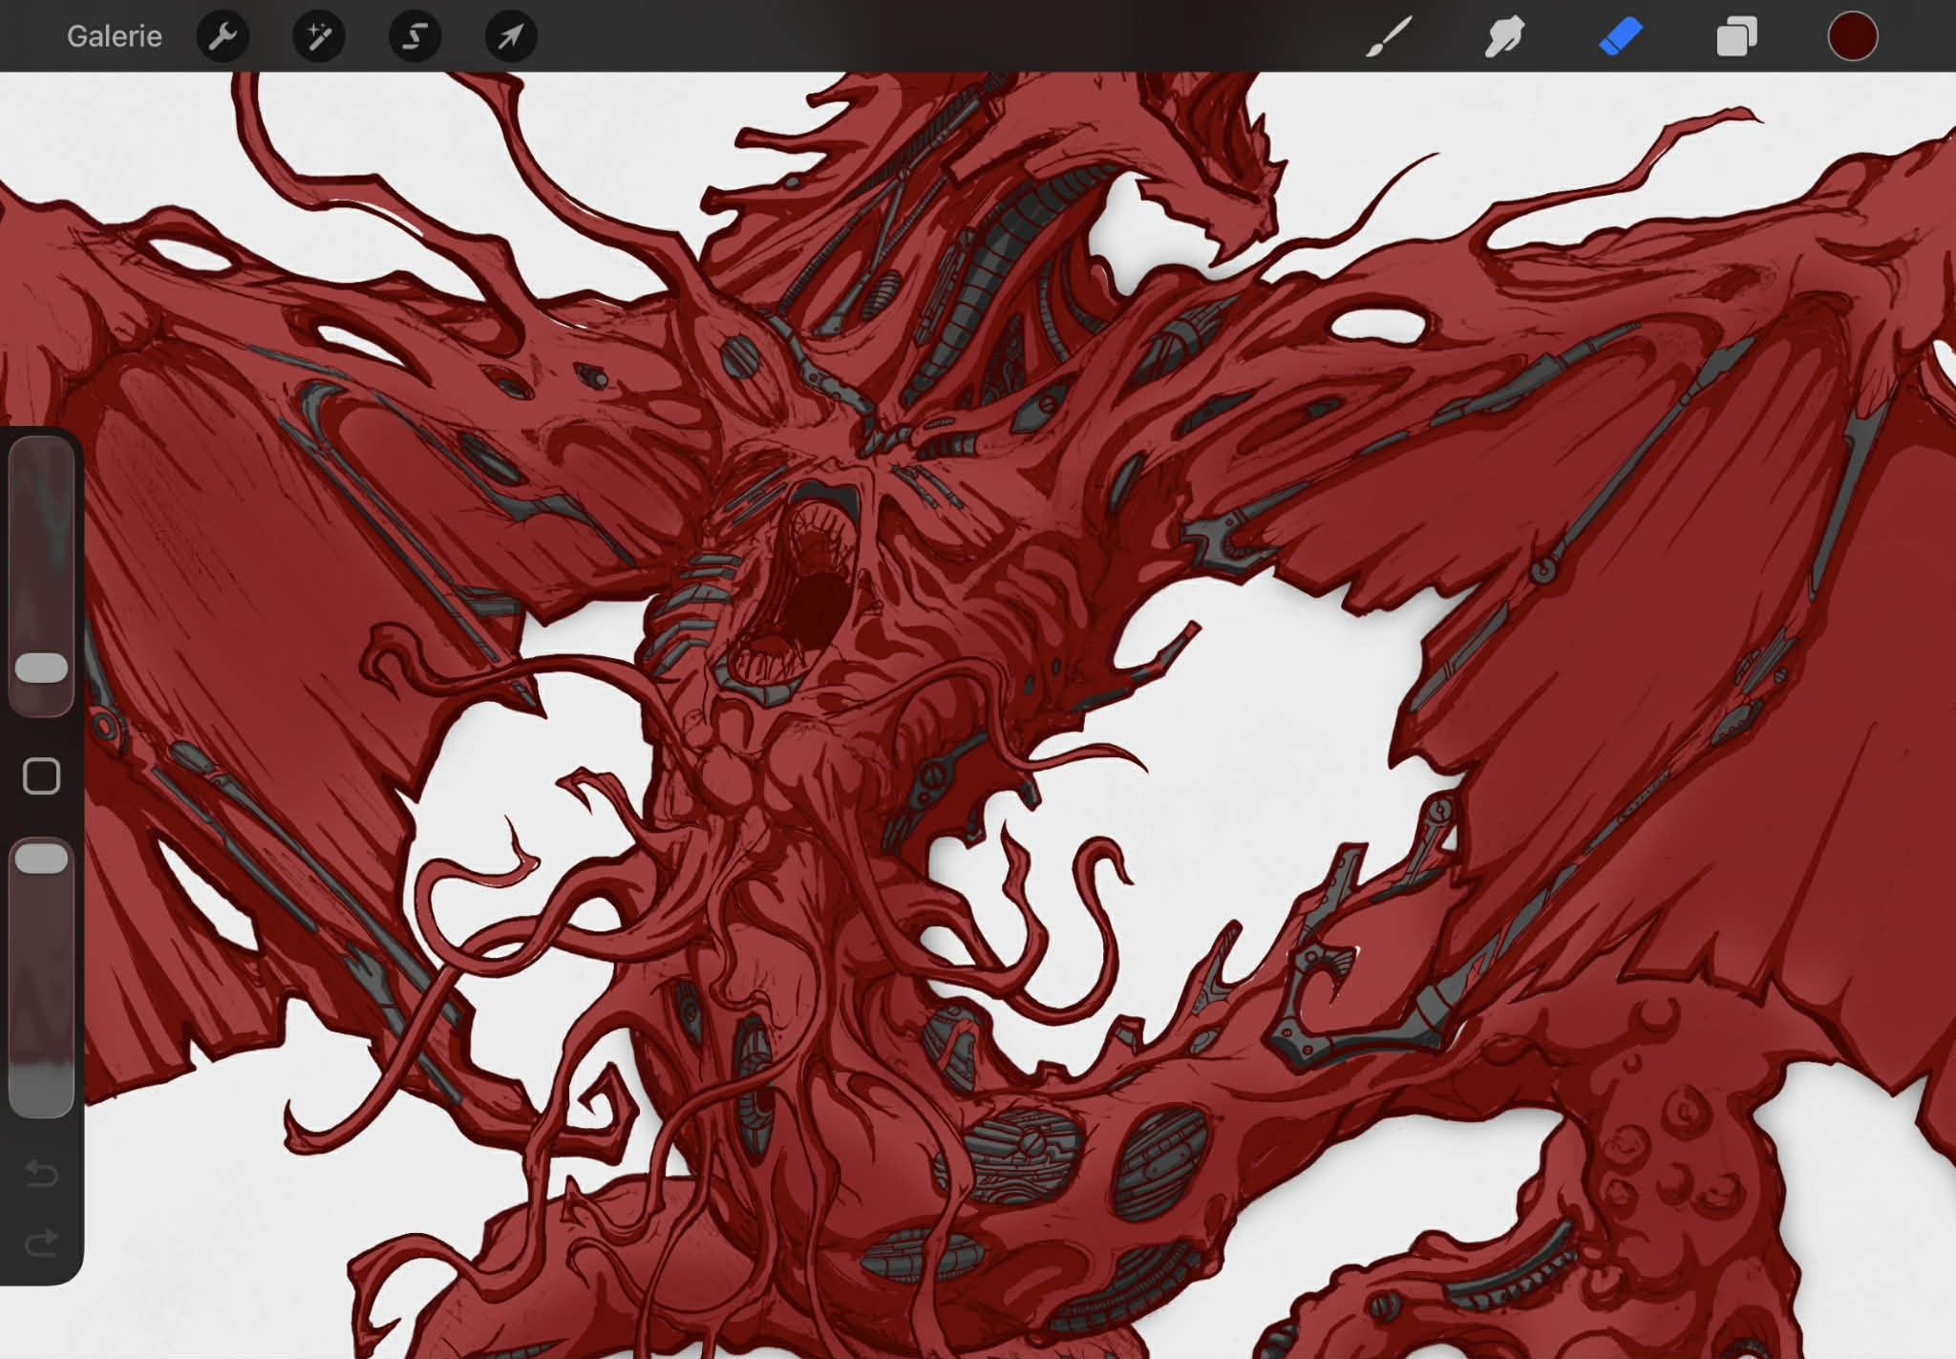Undo the last stroke with sidebar arrow
Screen dimensions: 1956x1359
[x=41, y=1172]
